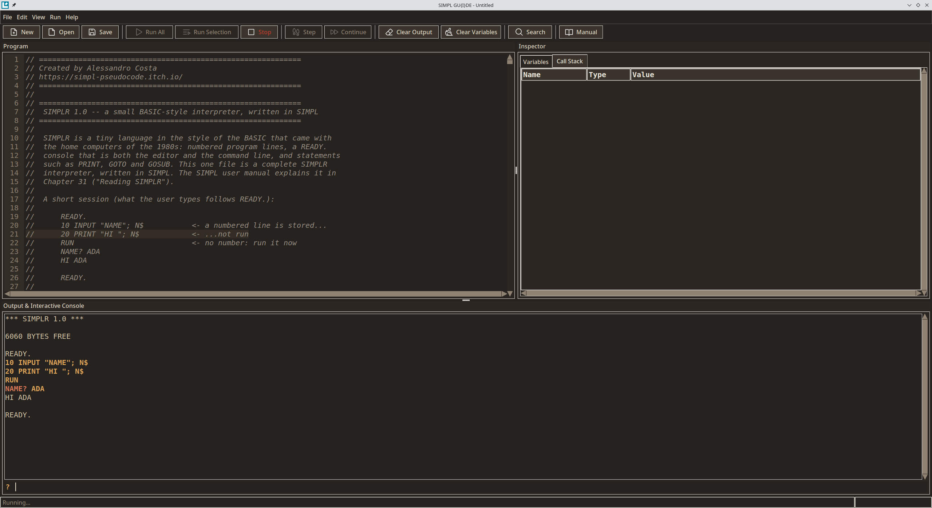The height and width of the screenshot is (508, 932).
Task: Click the Run All toolbar button
Action: tap(149, 32)
